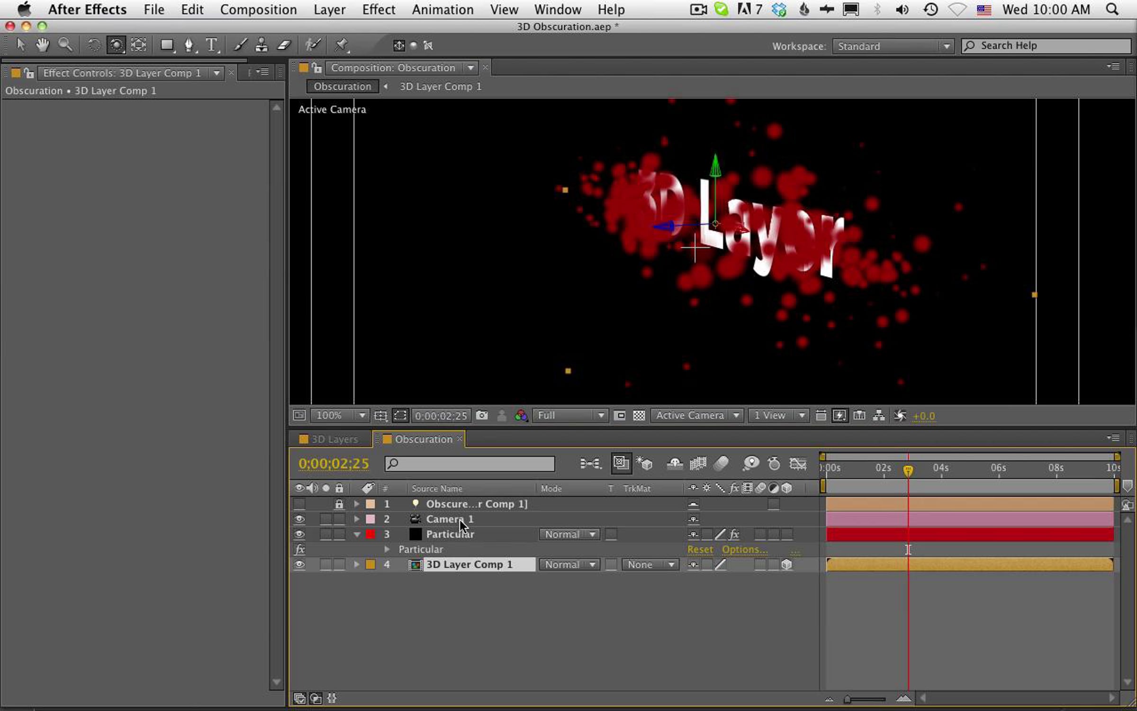Open the Layer menu
The width and height of the screenshot is (1137, 711).
click(x=329, y=9)
